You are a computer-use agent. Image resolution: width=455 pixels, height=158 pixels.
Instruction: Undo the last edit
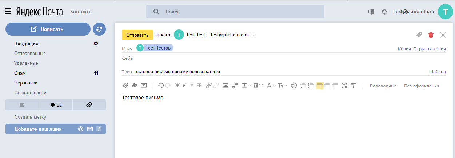click(160, 86)
